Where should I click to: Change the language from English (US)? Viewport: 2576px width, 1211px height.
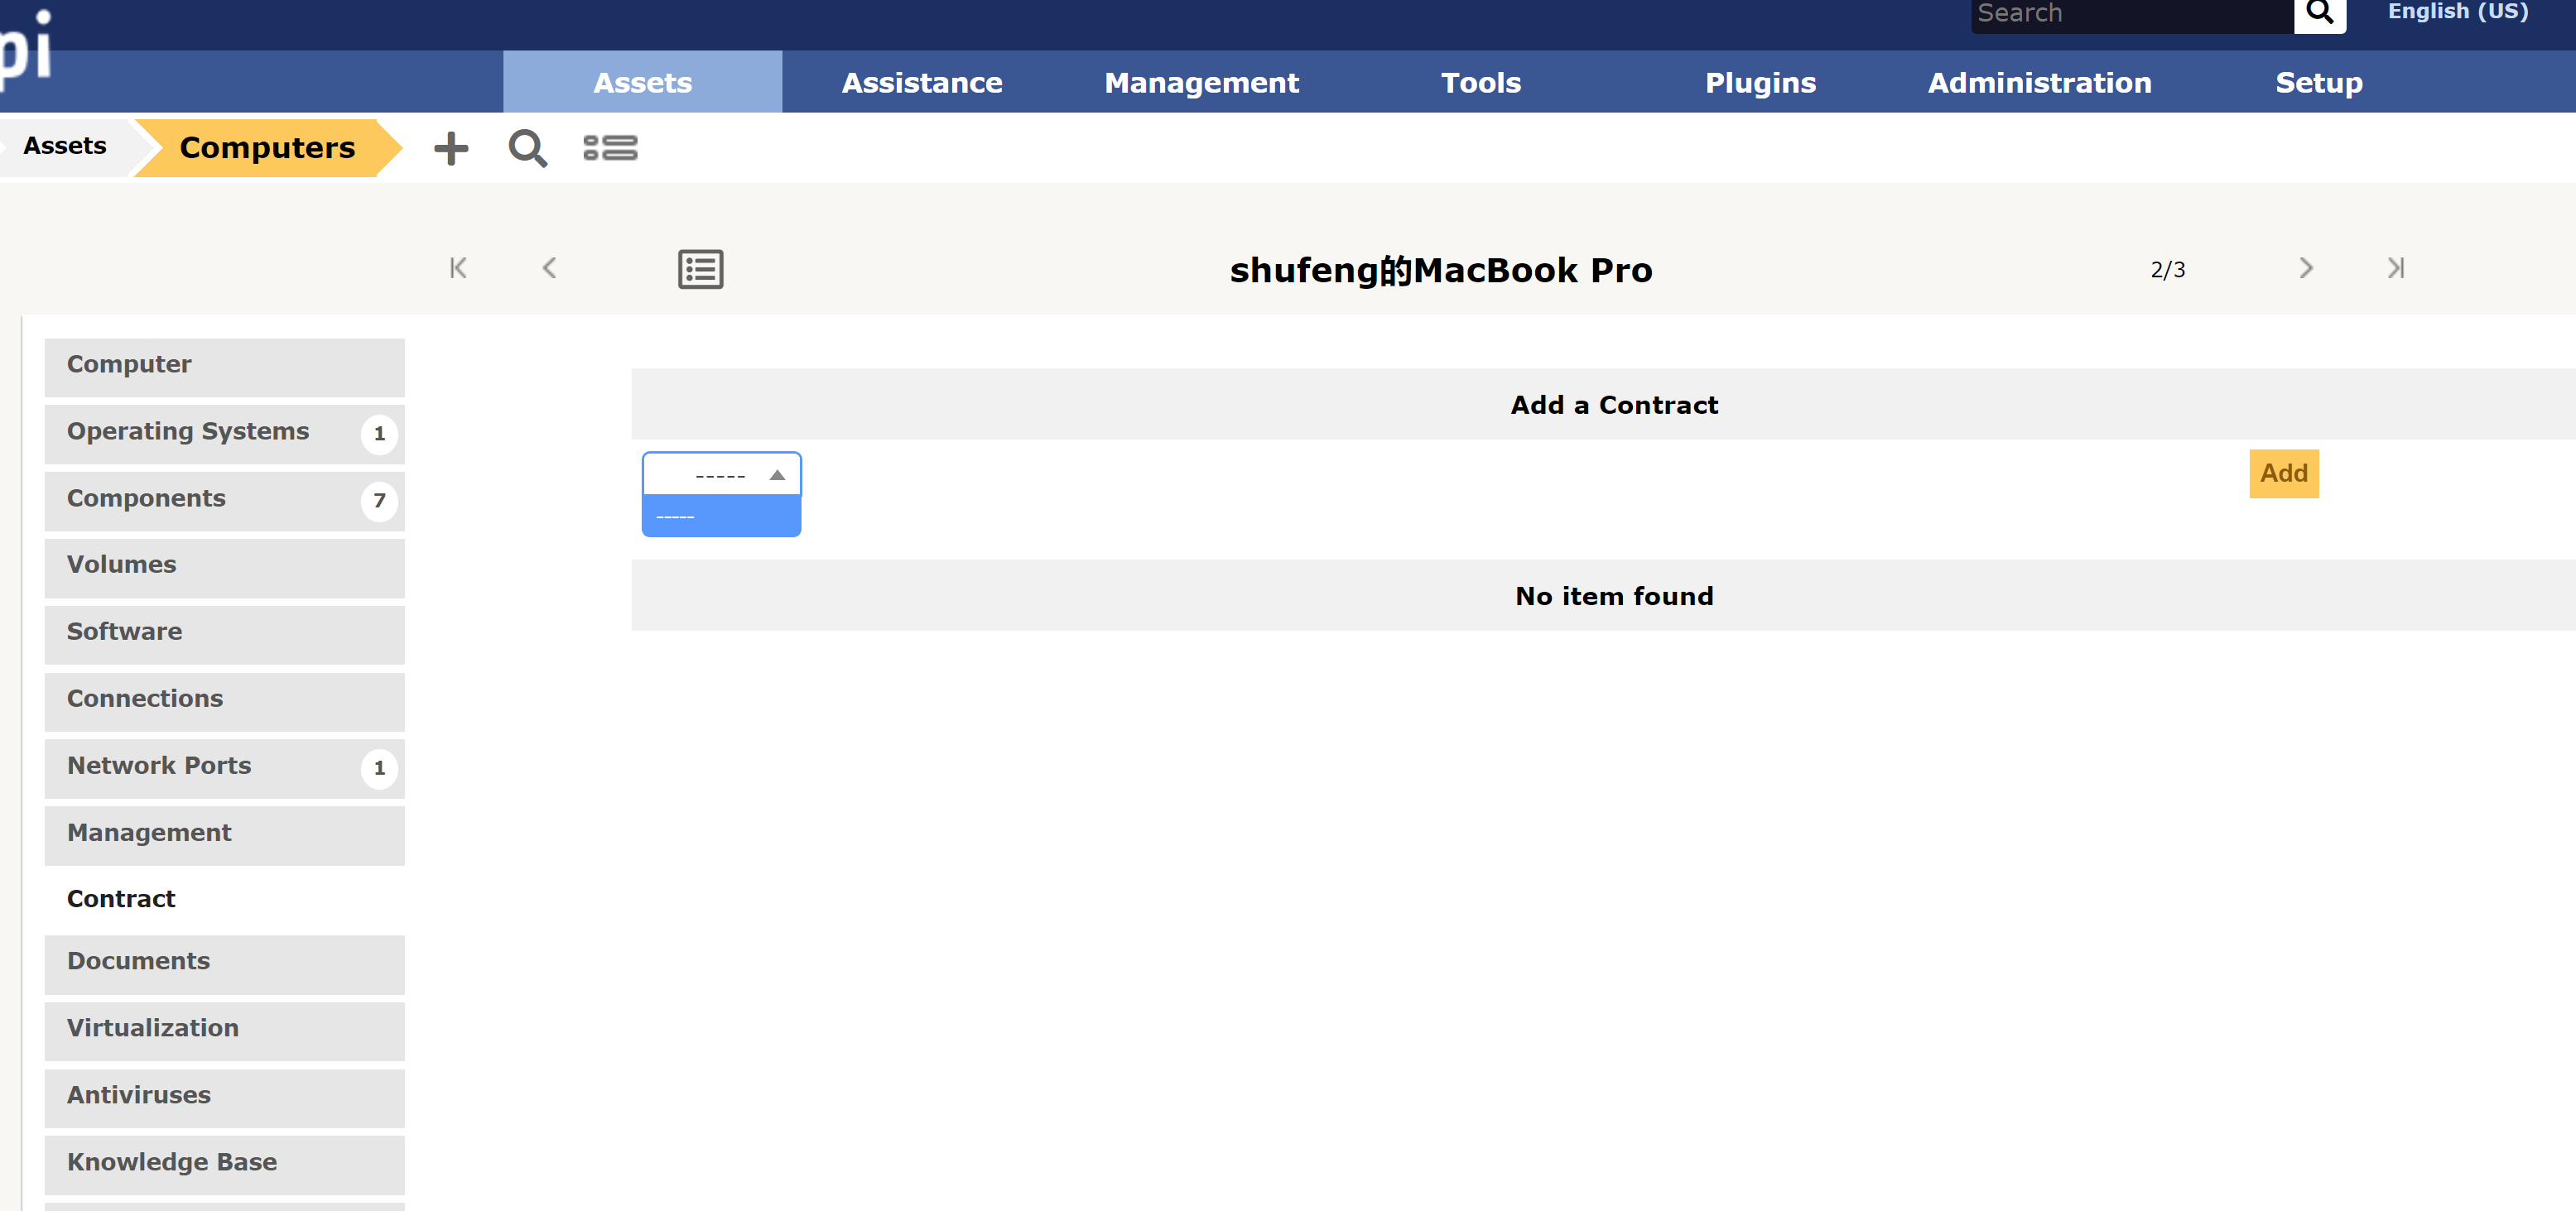click(x=2457, y=12)
